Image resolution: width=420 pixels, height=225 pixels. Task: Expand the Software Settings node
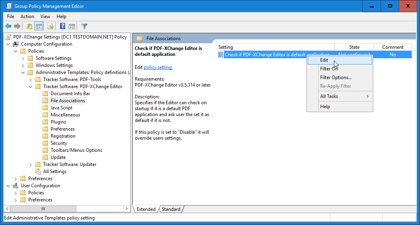(x=23, y=59)
